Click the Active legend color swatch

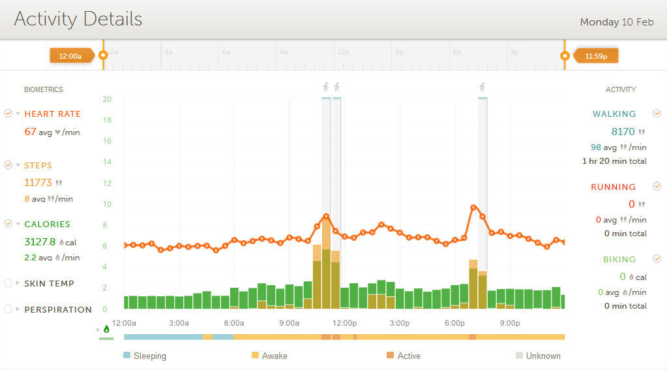pos(390,356)
